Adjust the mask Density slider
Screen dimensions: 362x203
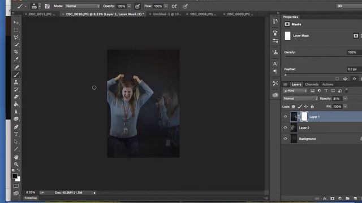coord(323,57)
